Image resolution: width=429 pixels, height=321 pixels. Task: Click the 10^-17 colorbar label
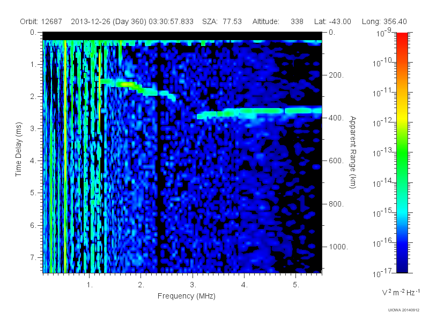383,273
